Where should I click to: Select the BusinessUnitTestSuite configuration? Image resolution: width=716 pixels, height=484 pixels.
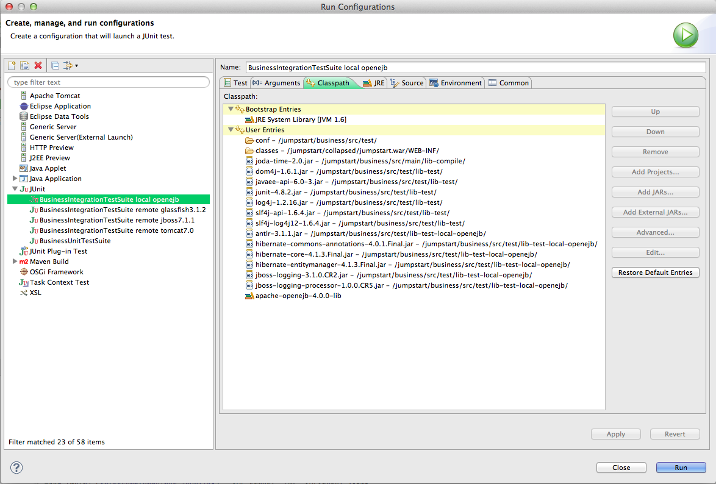(x=70, y=241)
